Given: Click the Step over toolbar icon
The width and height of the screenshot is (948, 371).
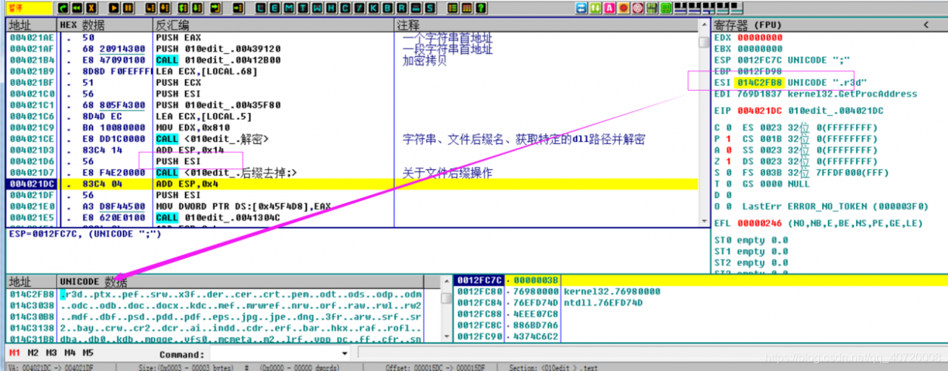Looking at the screenshot, I should 164,7.
